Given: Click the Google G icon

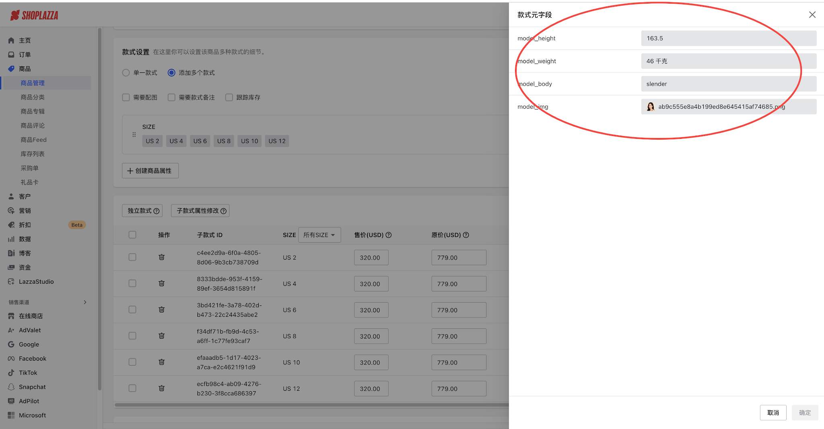Looking at the screenshot, I should tap(11, 344).
